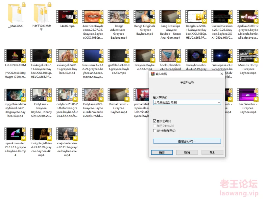Image resolution: width=263 pixels, height=199 pixels.
Task: Click the WinRAR icon in dialog title
Action: (x=153, y=74)
